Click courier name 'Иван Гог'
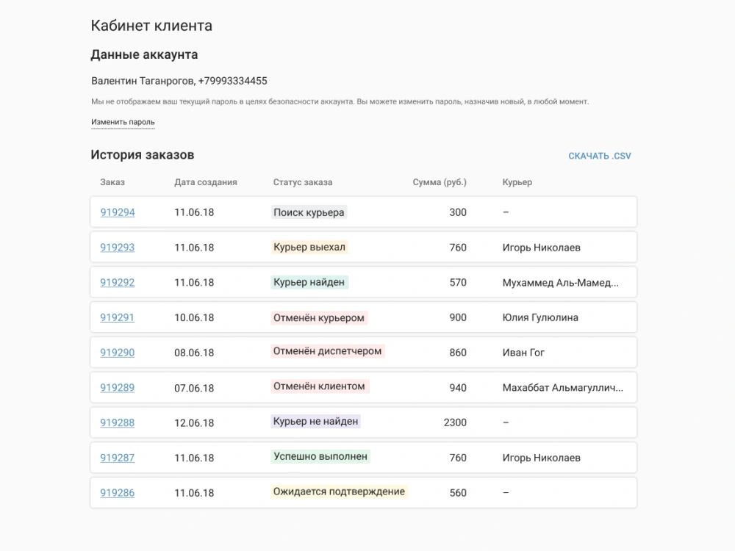Screen dimensions: 735x551 coord(523,353)
